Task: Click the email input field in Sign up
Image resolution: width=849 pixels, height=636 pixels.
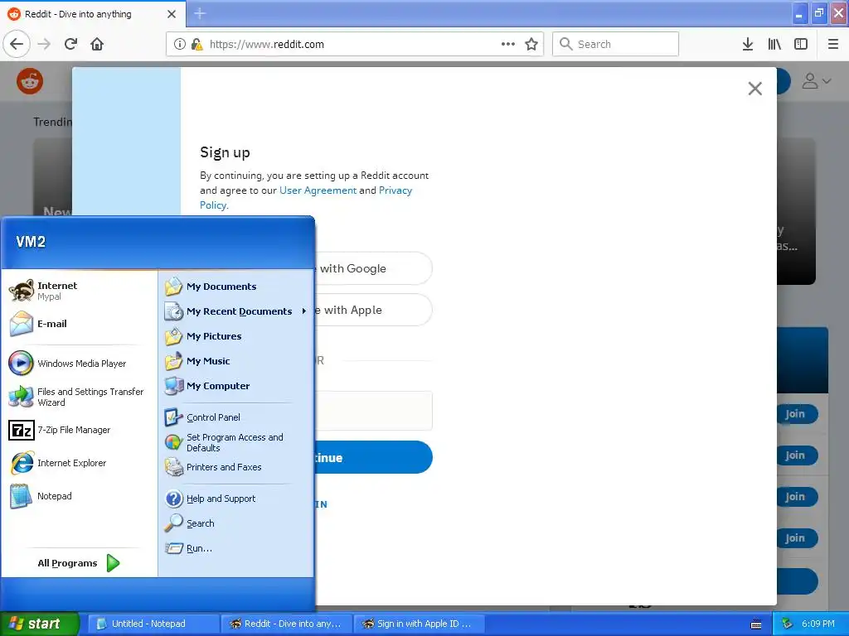Action: pyautogui.click(x=373, y=411)
